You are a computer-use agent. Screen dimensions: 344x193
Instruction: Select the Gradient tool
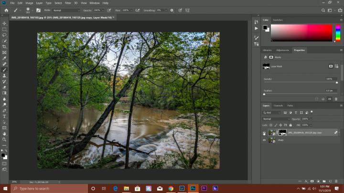pos(4,93)
